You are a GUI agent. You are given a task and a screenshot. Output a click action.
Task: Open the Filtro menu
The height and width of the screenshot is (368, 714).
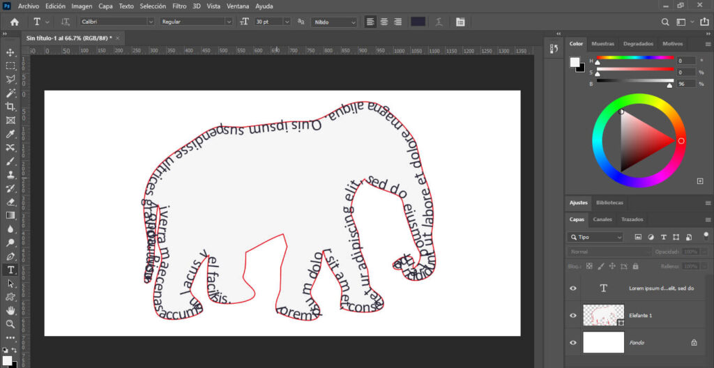point(179,6)
